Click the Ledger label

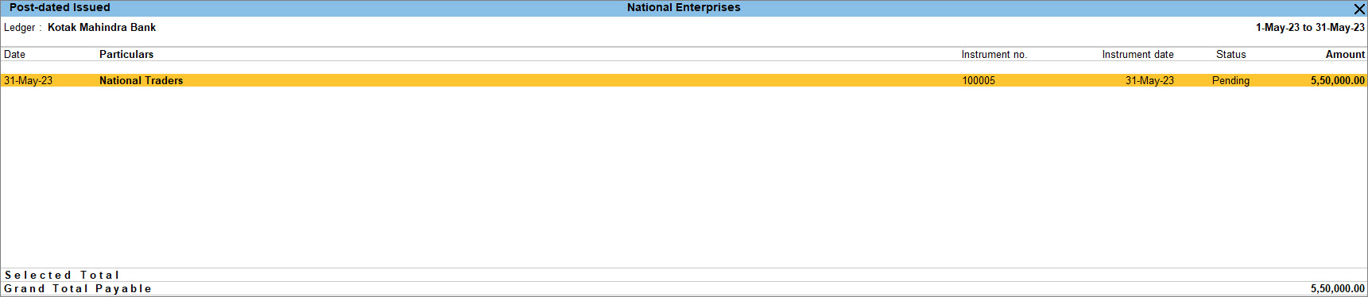19,27
